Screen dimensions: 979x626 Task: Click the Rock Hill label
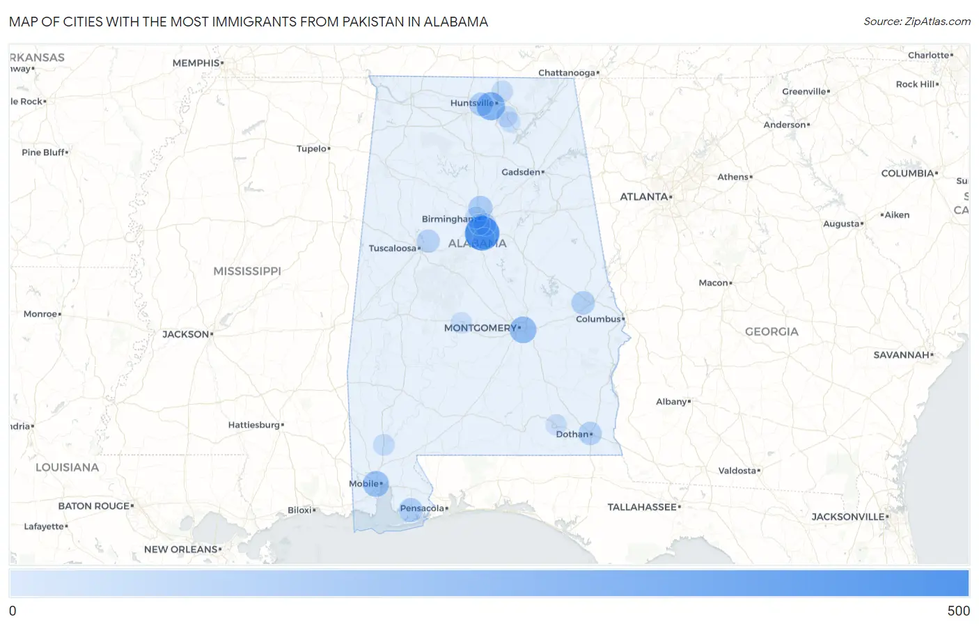click(916, 84)
